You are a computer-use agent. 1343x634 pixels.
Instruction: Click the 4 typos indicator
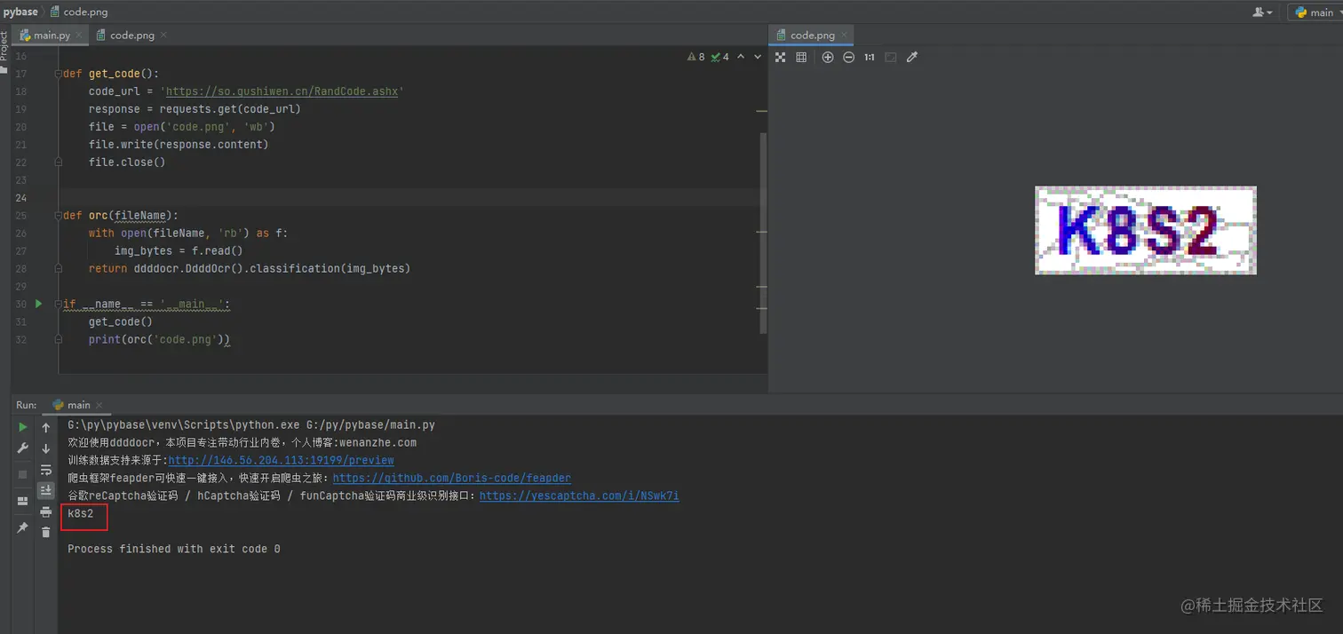(x=719, y=57)
